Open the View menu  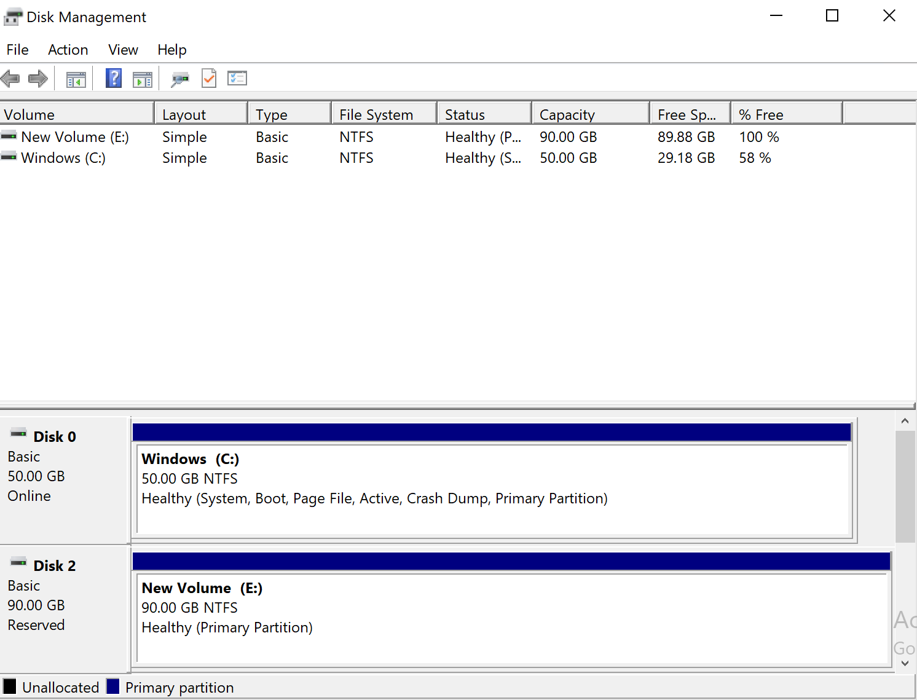coord(123,50)
